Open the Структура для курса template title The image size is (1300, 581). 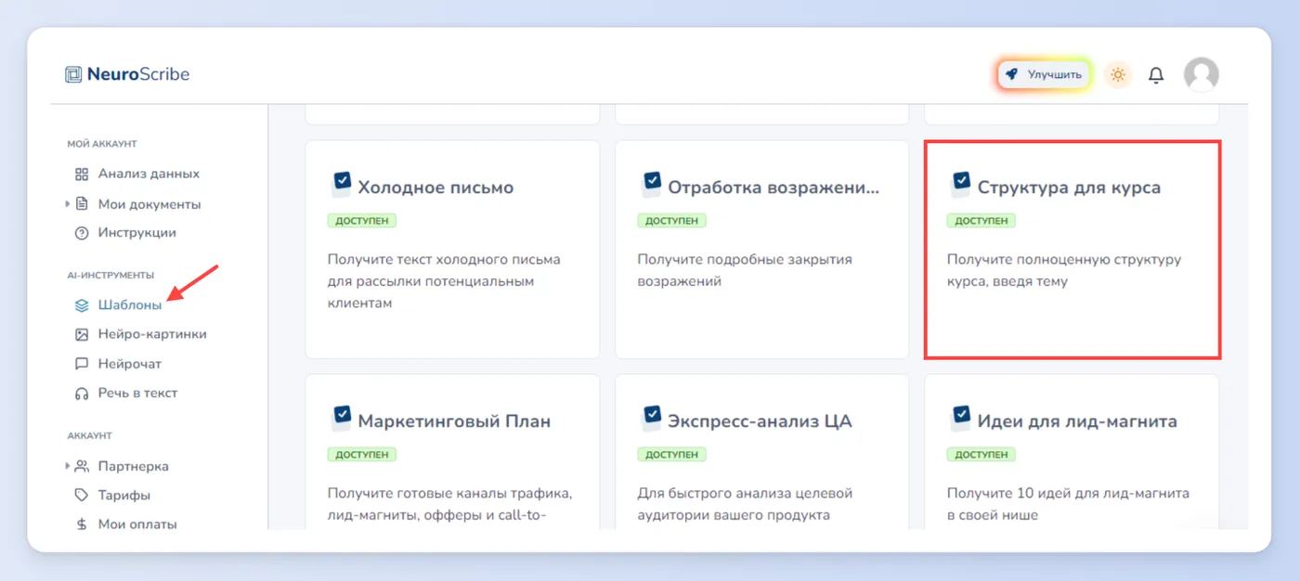pos(1069,187)
